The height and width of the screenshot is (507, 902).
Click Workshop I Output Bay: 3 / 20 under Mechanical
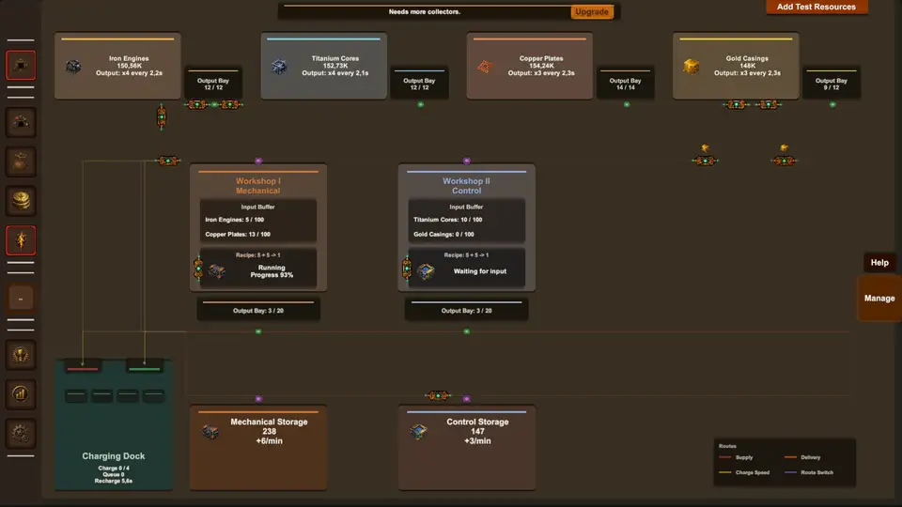[258, 309]
